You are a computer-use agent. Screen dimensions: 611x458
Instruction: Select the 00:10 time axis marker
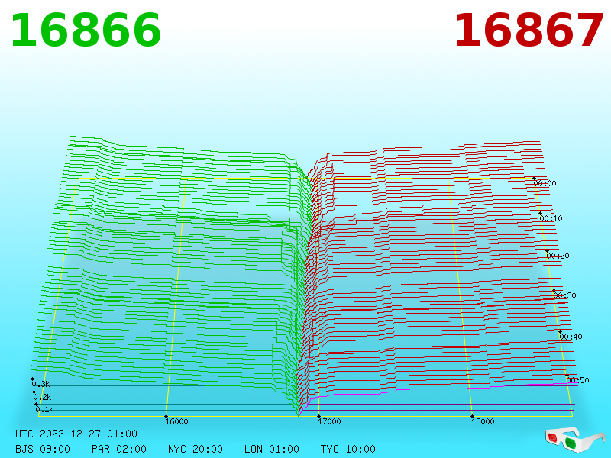551,218
